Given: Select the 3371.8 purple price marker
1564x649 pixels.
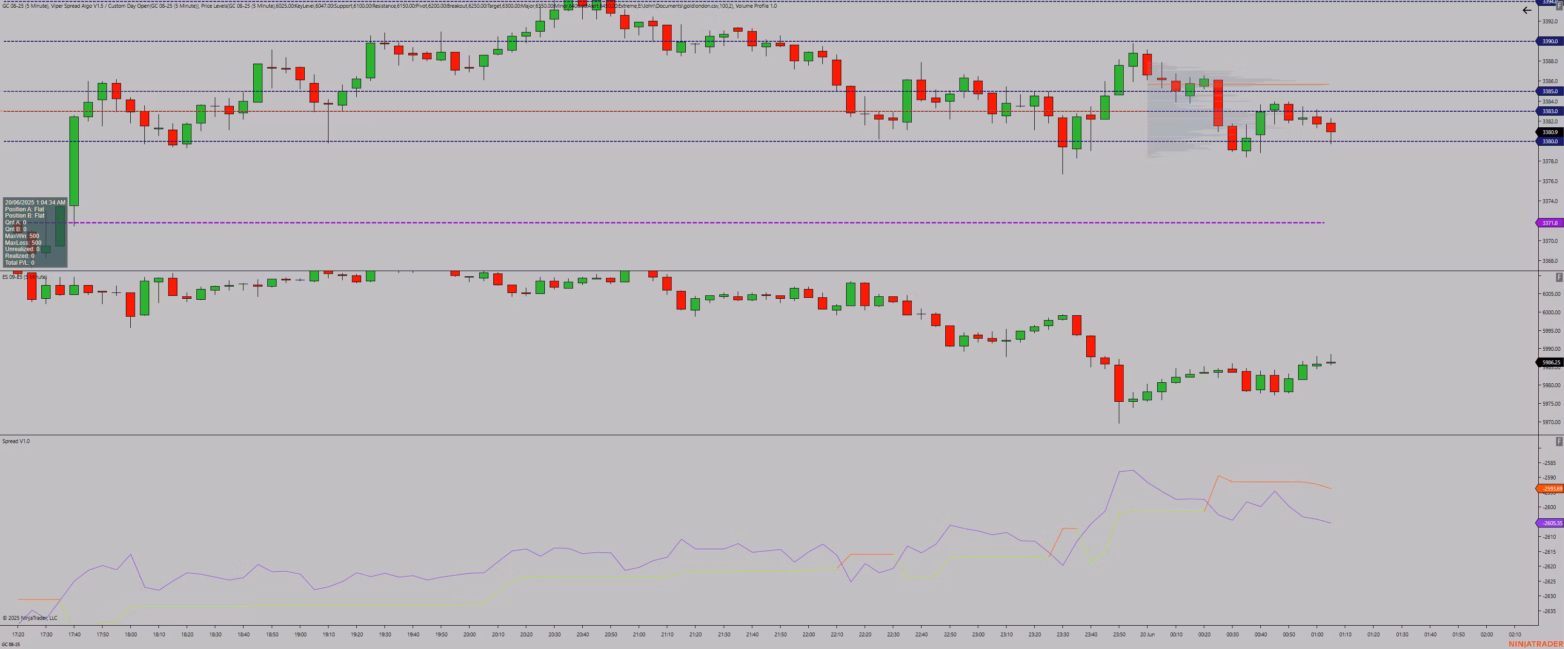Looking at the screenshot, I should [1549, 223].
